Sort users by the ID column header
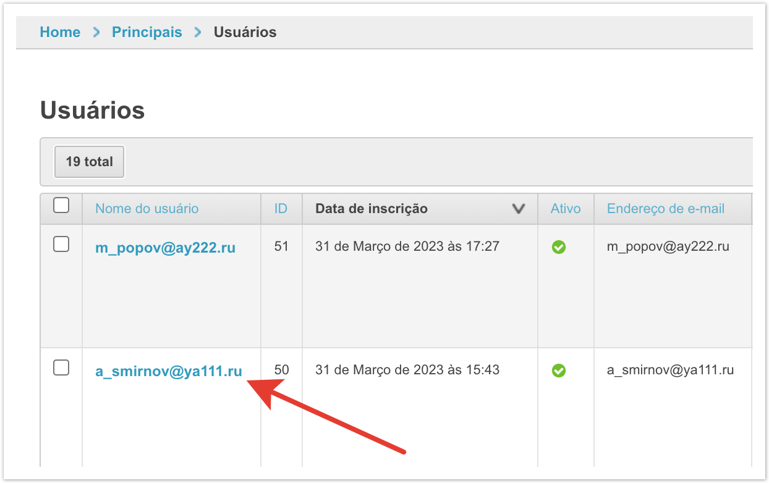This screenshot has width=769, height=483. (281, 209)
